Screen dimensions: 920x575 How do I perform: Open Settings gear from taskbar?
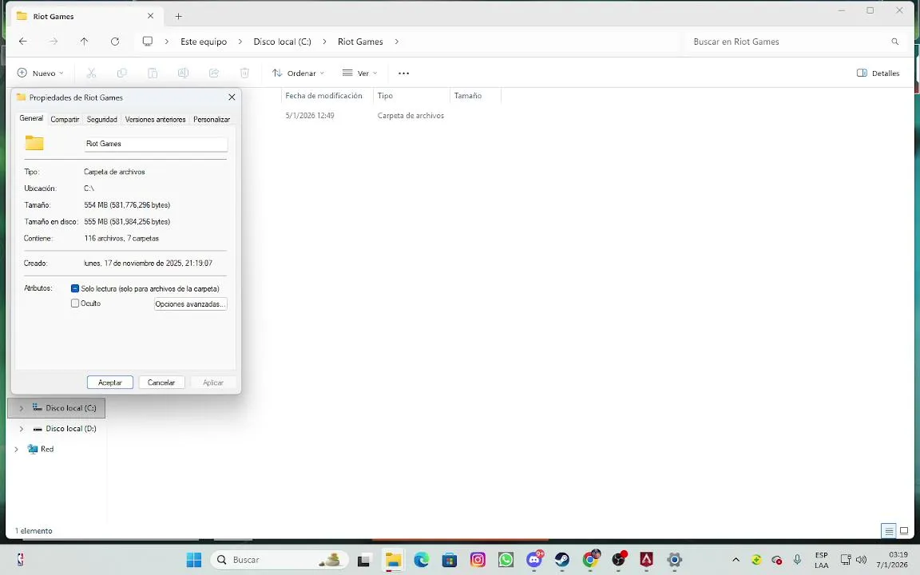(x=675, y=560)
